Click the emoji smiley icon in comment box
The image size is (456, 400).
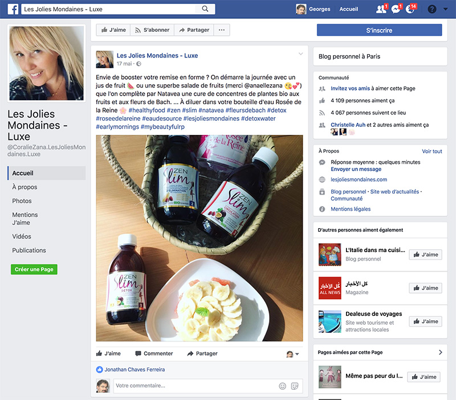pos(282,386)
